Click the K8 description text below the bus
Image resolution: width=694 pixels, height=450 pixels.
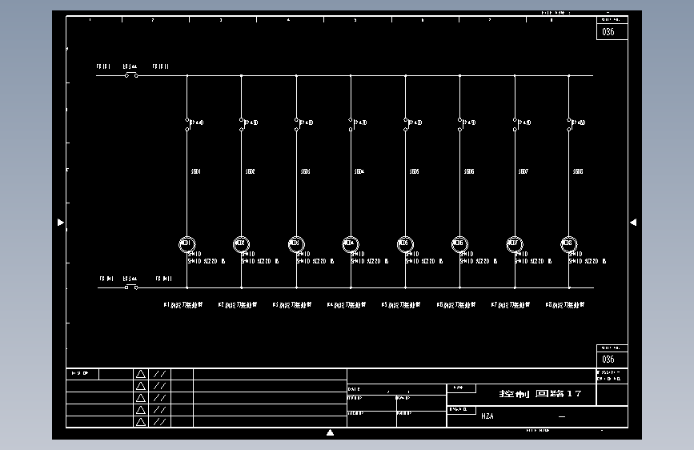coord(565,305)
